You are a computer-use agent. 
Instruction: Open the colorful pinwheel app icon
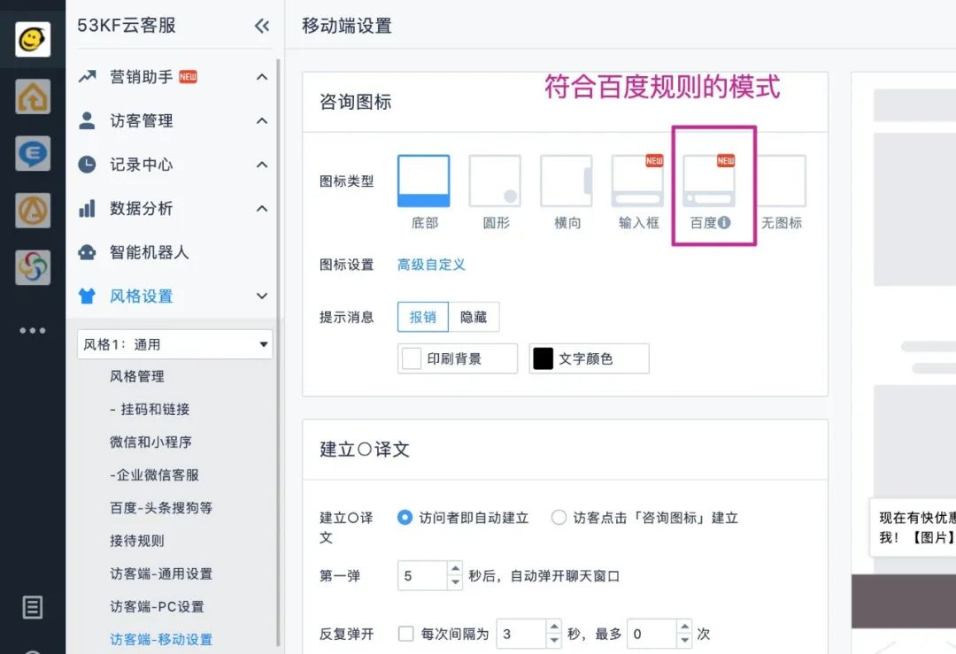(33, 267)
